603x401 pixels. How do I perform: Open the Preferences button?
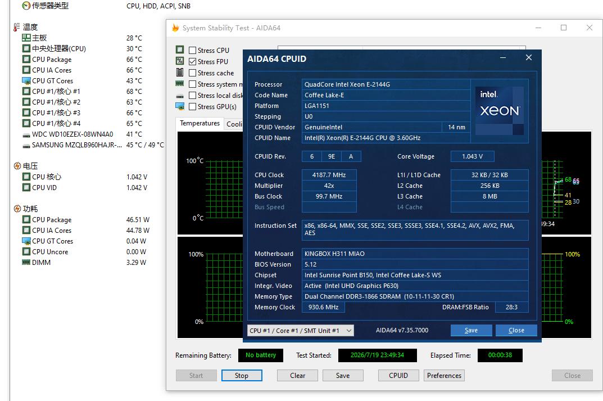pyautogui.click(x=444, y=376)
